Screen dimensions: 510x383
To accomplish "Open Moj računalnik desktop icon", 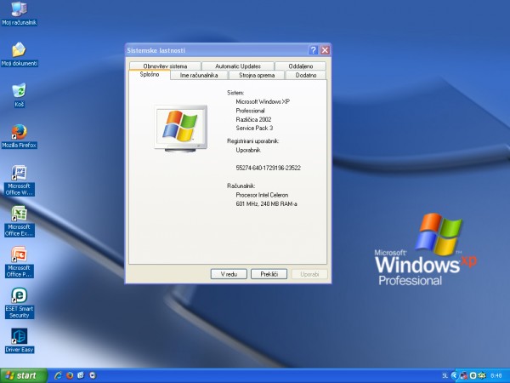I will (x=20, y=13).
